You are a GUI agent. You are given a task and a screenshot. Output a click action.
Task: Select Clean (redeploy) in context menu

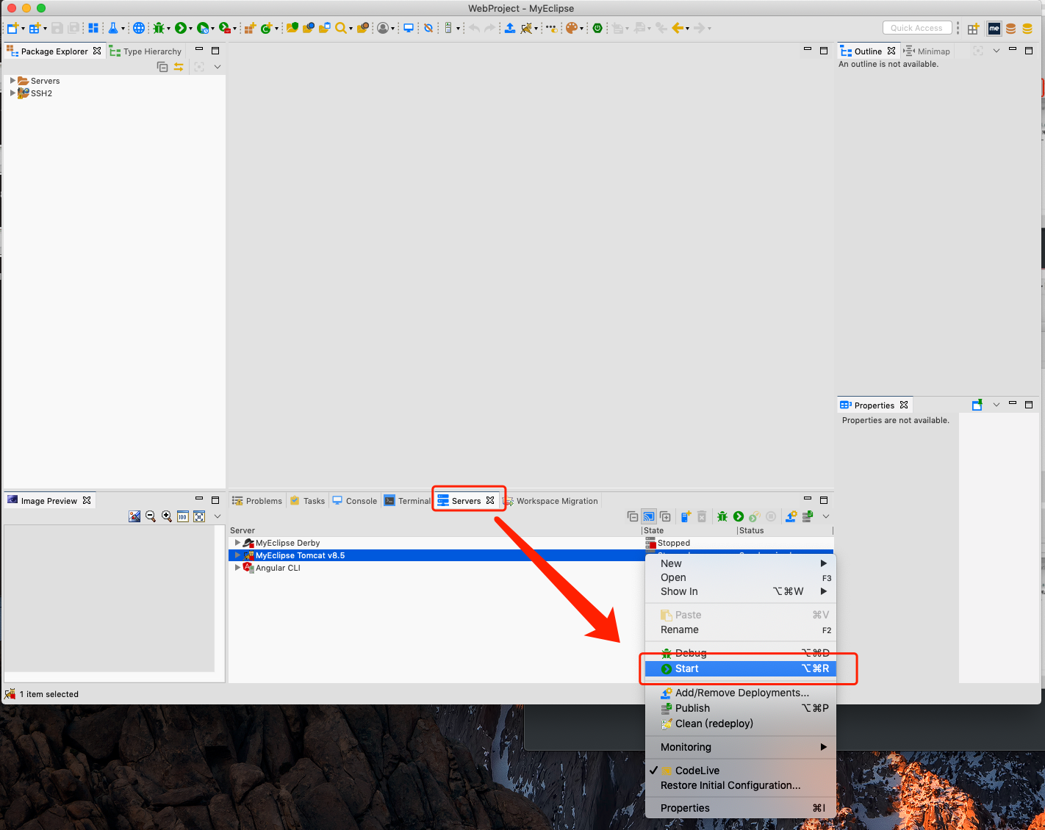tap(741, 723)
